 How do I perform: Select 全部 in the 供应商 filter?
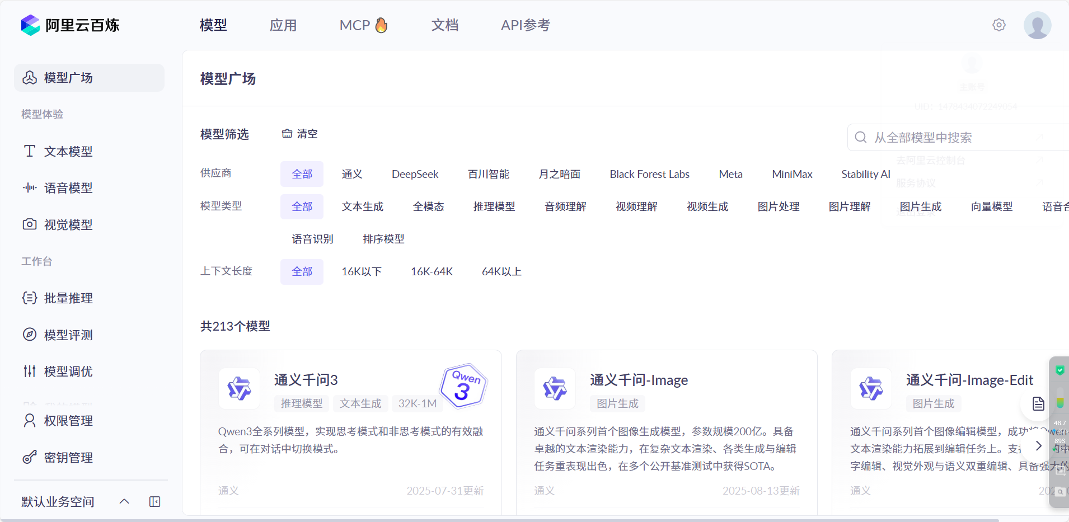(x=302, y=174)
